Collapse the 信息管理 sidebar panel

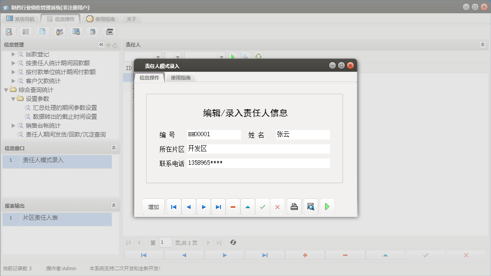101,44
